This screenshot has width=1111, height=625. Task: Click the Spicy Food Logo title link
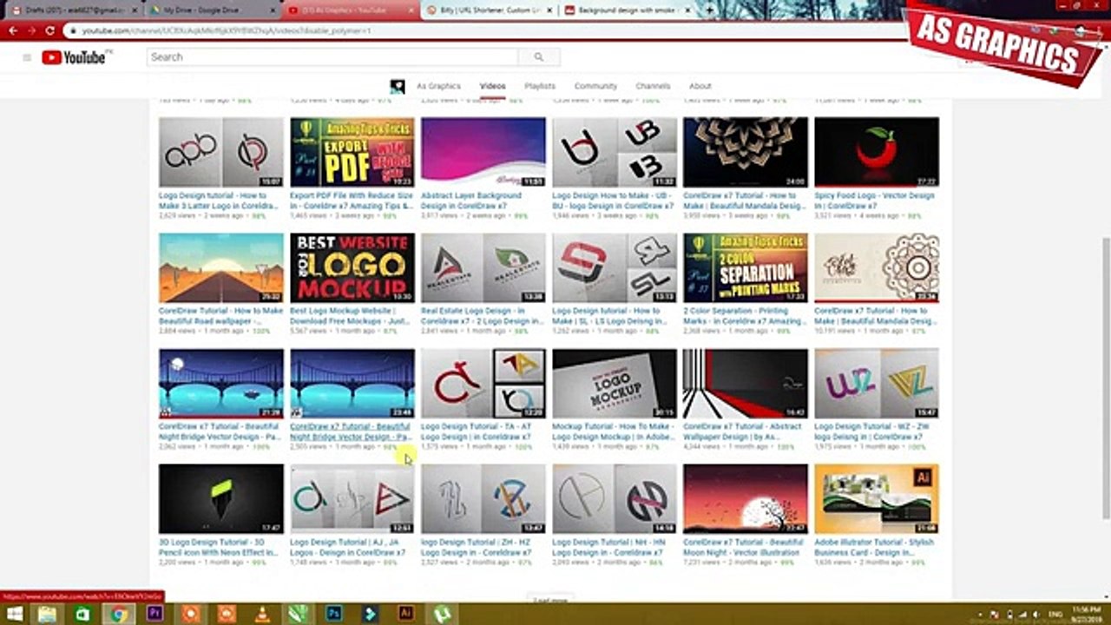point(874,201)
